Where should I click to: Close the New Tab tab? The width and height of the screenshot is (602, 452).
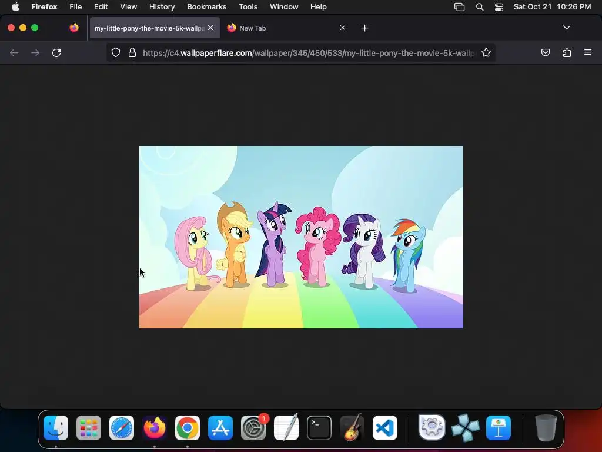tap(343, 28)
